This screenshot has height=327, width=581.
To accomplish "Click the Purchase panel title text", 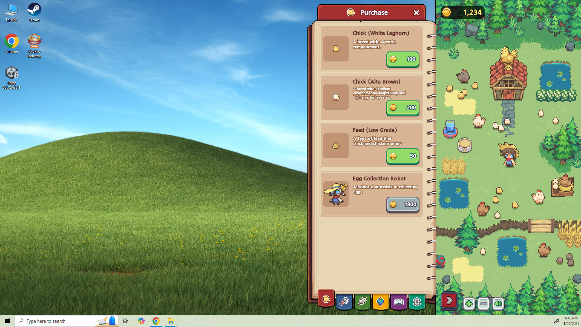I will (x=374, y=12).
